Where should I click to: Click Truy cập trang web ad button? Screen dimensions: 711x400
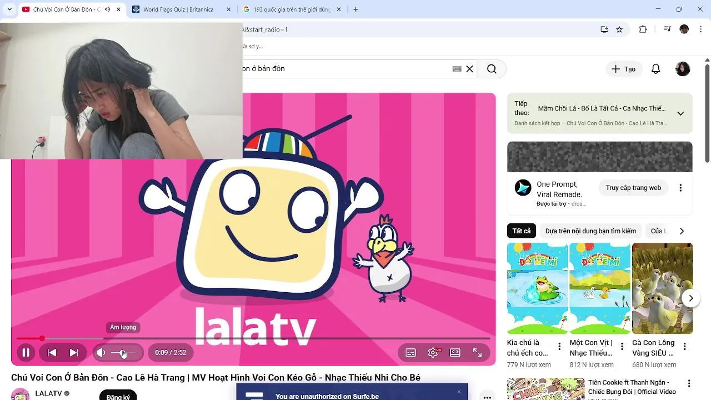(x=633, y=188)
